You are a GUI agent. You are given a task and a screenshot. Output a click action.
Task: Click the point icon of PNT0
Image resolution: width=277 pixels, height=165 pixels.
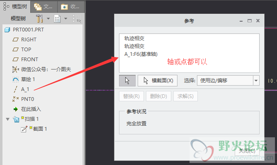(15, 99)
